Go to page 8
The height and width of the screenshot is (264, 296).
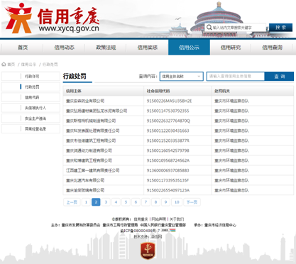pyautogui.click(x=155, y=202)
